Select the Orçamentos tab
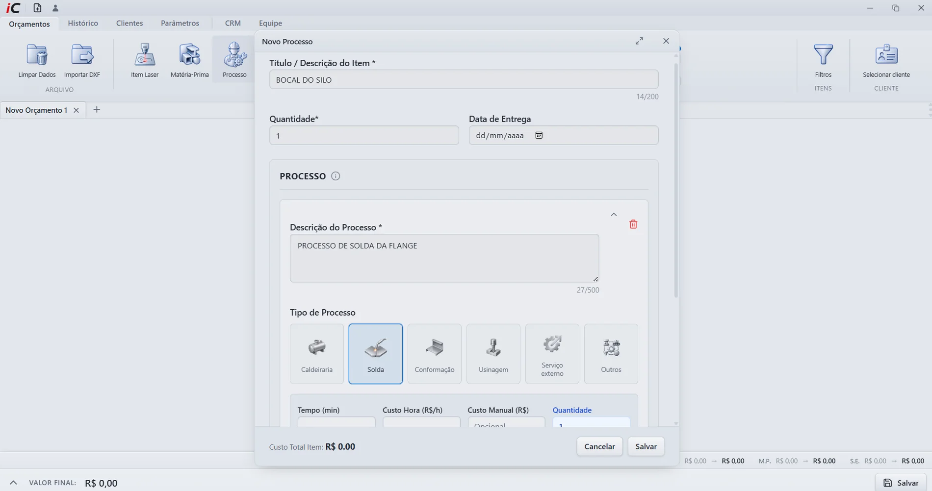The image size is (932, 491). (x=29, y=24)
